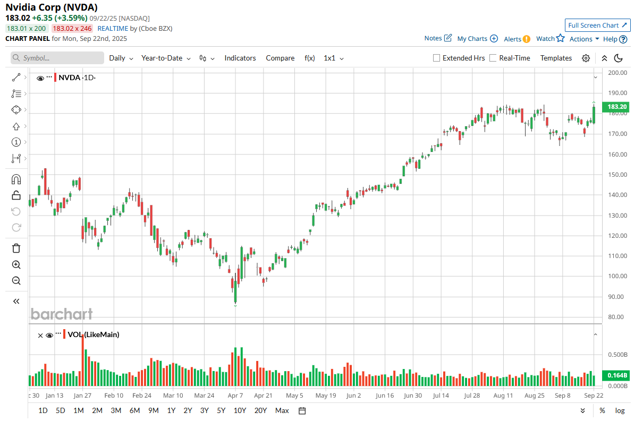Select the 5D time range

click(61, 410)
